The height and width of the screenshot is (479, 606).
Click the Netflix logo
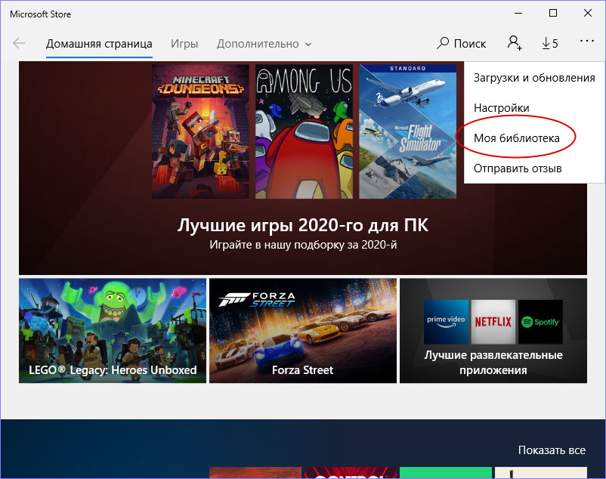[493, 322]
